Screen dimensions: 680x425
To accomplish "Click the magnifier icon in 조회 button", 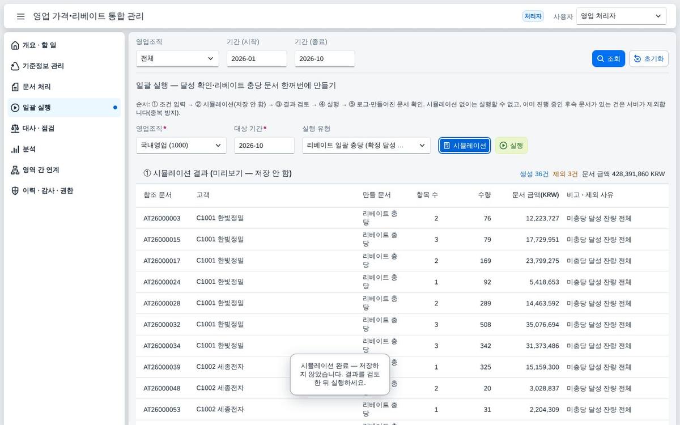I will 601,59.
